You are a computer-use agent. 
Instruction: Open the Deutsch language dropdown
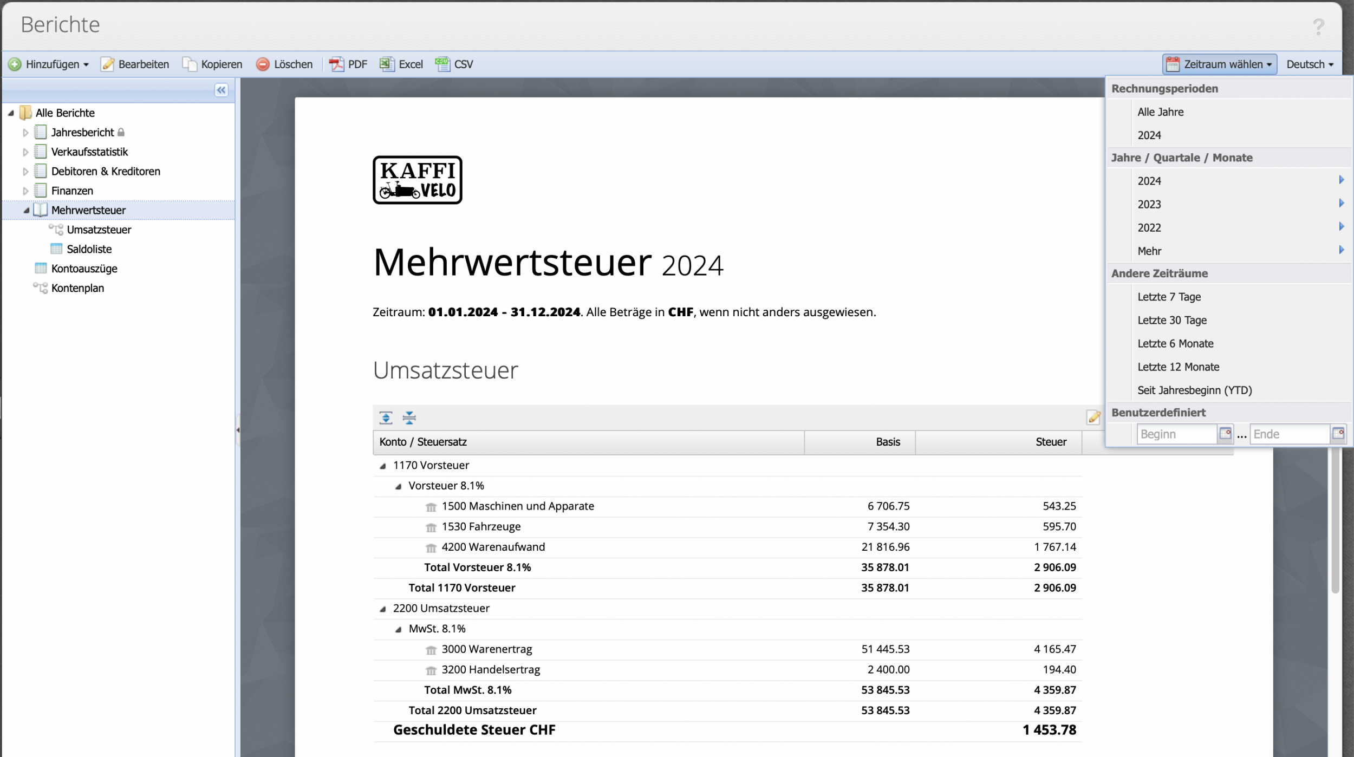pos(1310,64)
